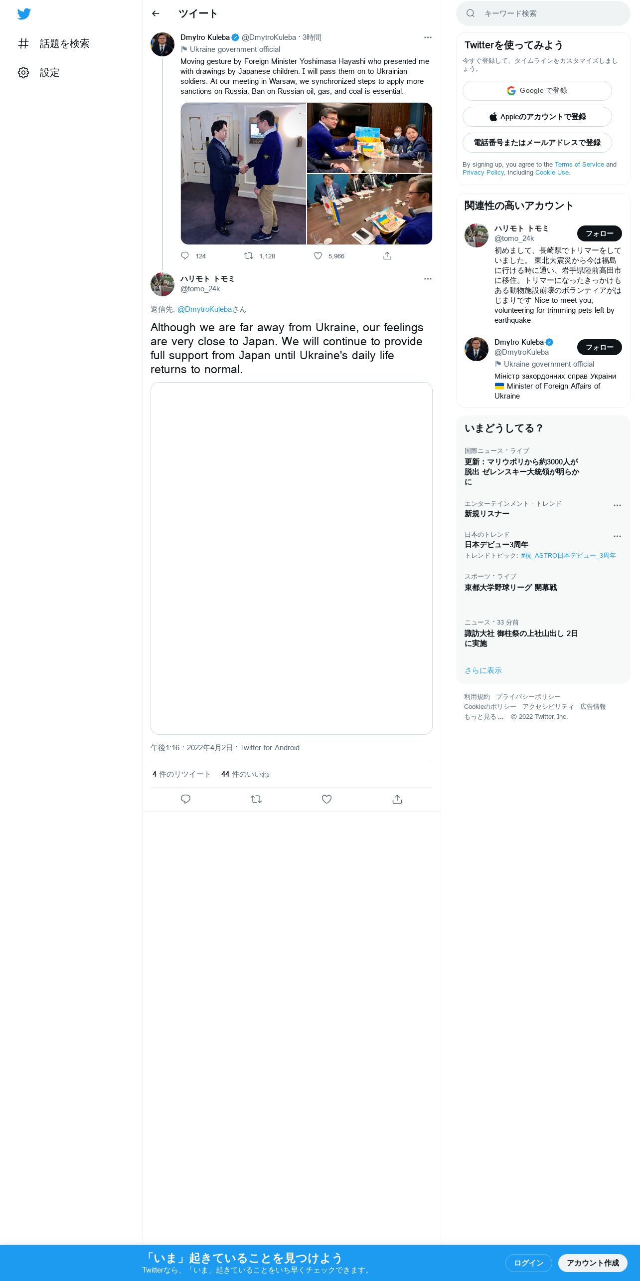Open the Terms of Service link
640x1281 pixels.
coord(579,165)
